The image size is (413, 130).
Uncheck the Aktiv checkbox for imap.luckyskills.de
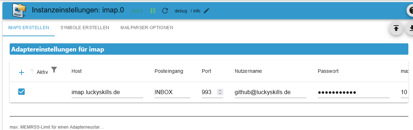(x=21, y=92)
